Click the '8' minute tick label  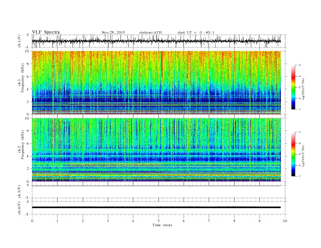(234, 221)
